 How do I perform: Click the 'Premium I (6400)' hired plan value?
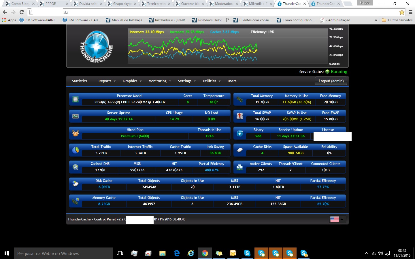coord(135,136)
